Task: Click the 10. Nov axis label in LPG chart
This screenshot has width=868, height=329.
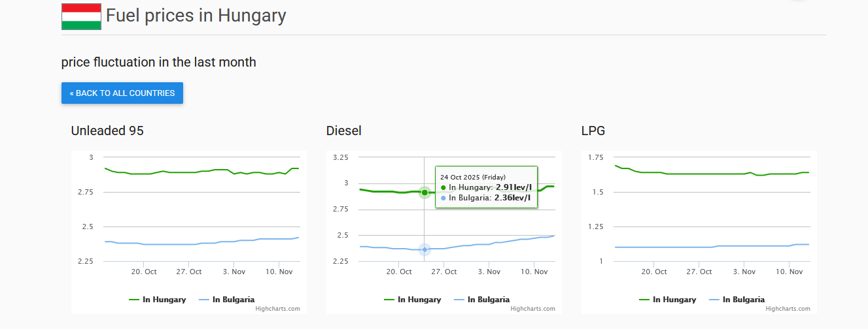Action: pyautogui.click(x=790, y=272)
